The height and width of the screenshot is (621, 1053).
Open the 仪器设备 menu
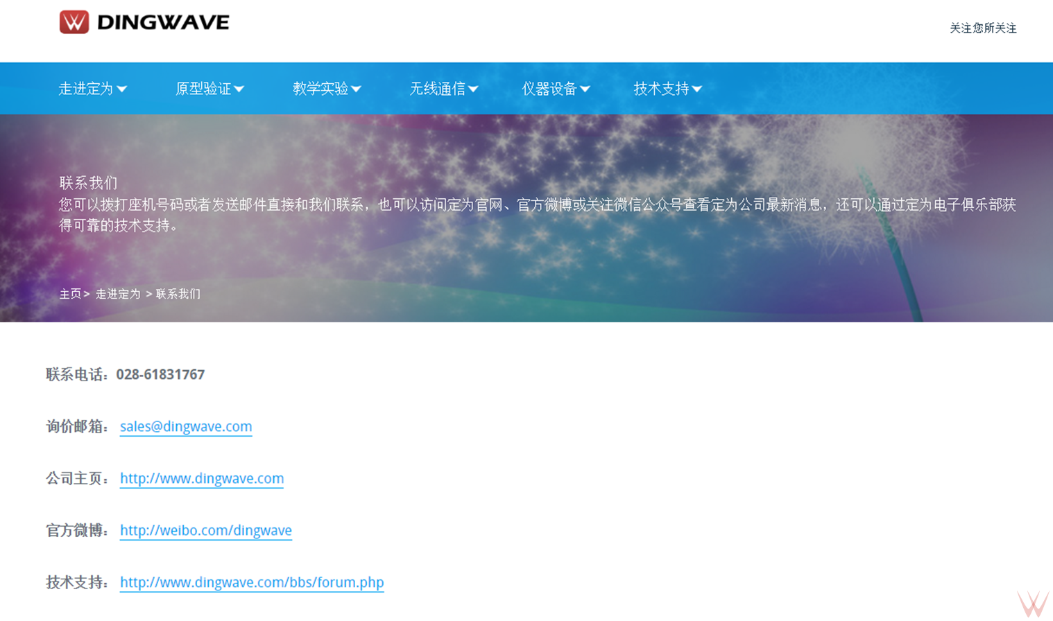[556, 89]
